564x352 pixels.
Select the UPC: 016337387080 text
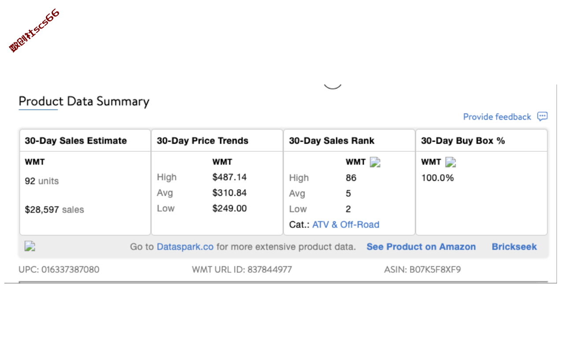[59, 269]
